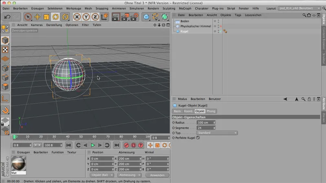This screenshot has height=183, width=326.
Task: Open the MoGraph menu
Action: (x=185, y=8)
